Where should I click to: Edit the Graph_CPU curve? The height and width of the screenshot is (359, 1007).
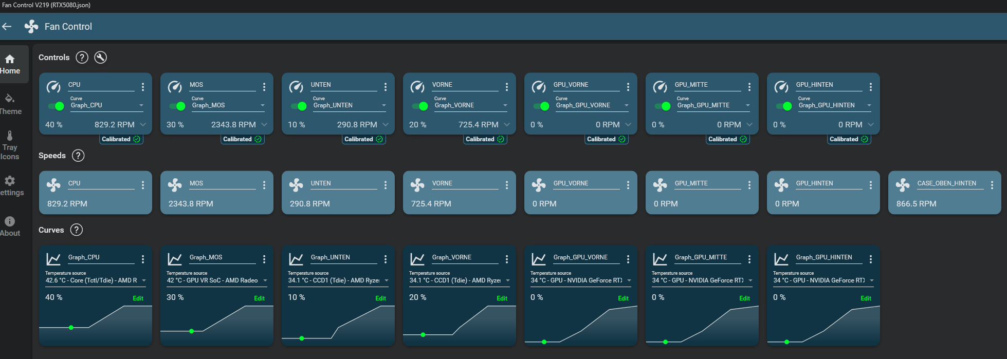click(138, 298)
